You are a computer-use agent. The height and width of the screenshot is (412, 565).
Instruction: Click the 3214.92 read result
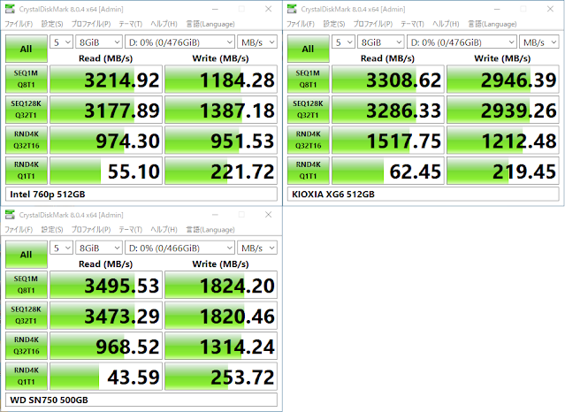(x=106, y=80)
